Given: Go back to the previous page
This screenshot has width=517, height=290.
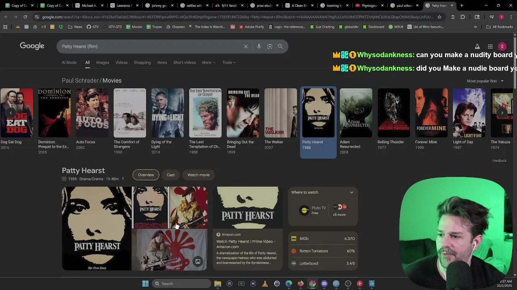Looking at the screenshot, I should click(x=6, y=17).
